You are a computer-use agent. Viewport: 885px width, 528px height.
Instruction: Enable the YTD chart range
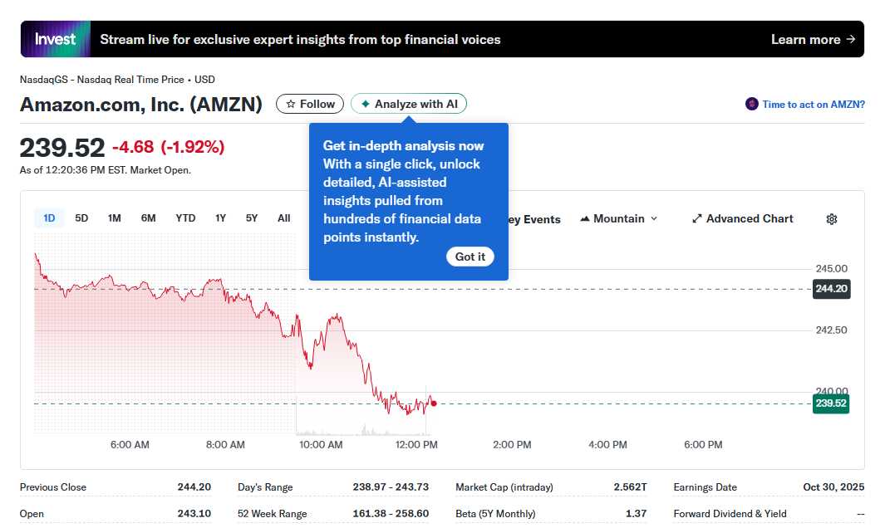pos(184,218)
